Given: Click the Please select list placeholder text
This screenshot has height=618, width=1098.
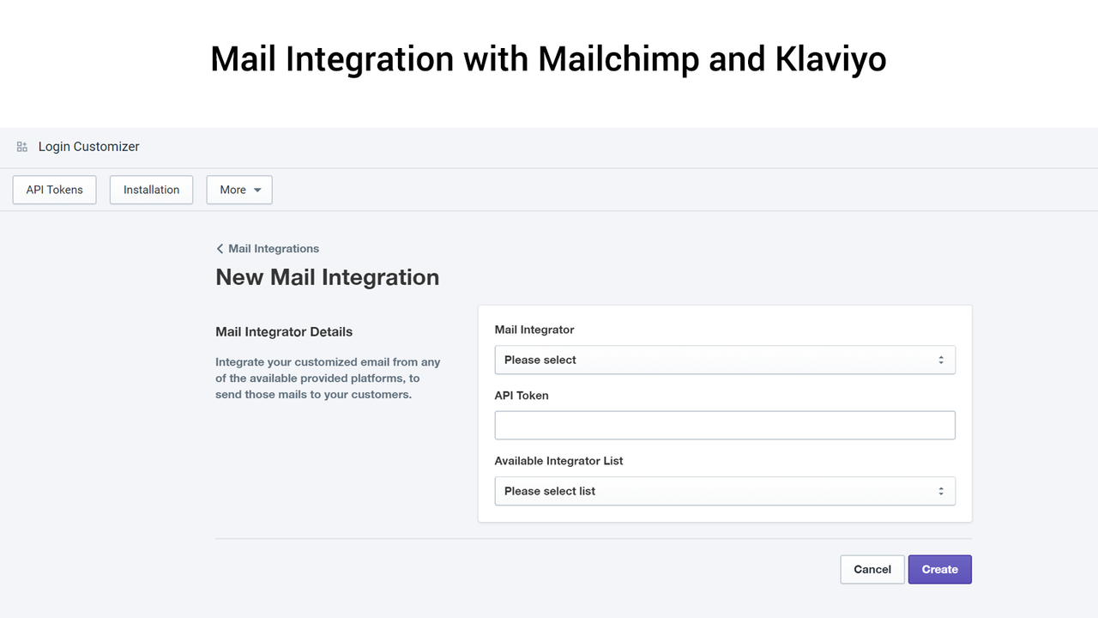Looking at the screenshot, I should click(x=550, y=491).
